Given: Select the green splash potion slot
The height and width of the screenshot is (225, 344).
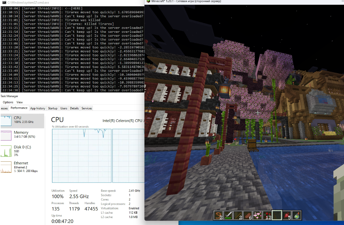Looking at the screenshot, I should tap(296, 215).
